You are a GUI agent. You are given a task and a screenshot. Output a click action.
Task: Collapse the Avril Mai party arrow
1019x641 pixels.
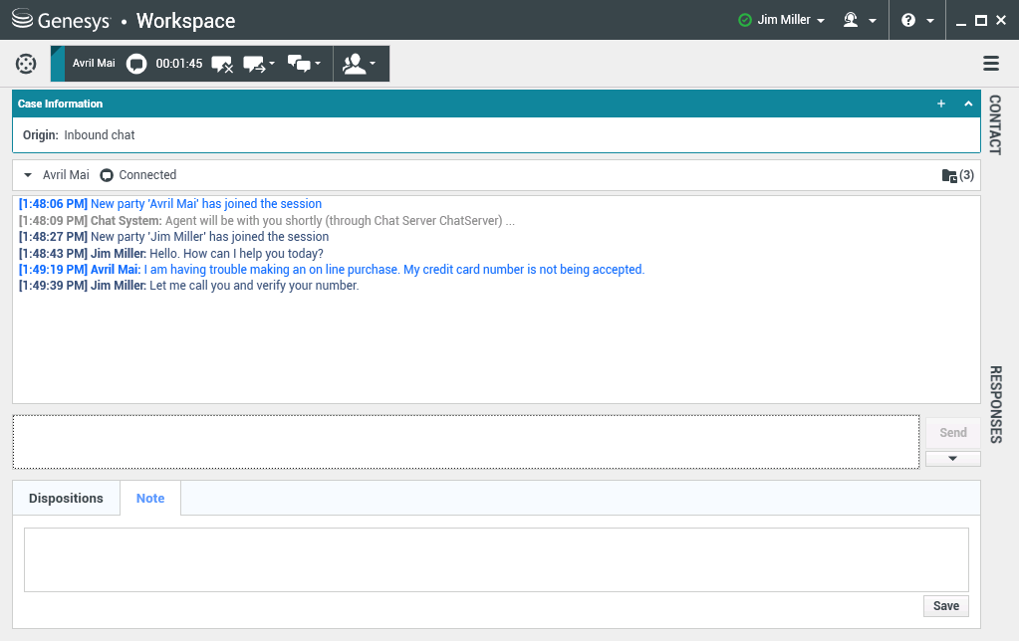28,175
